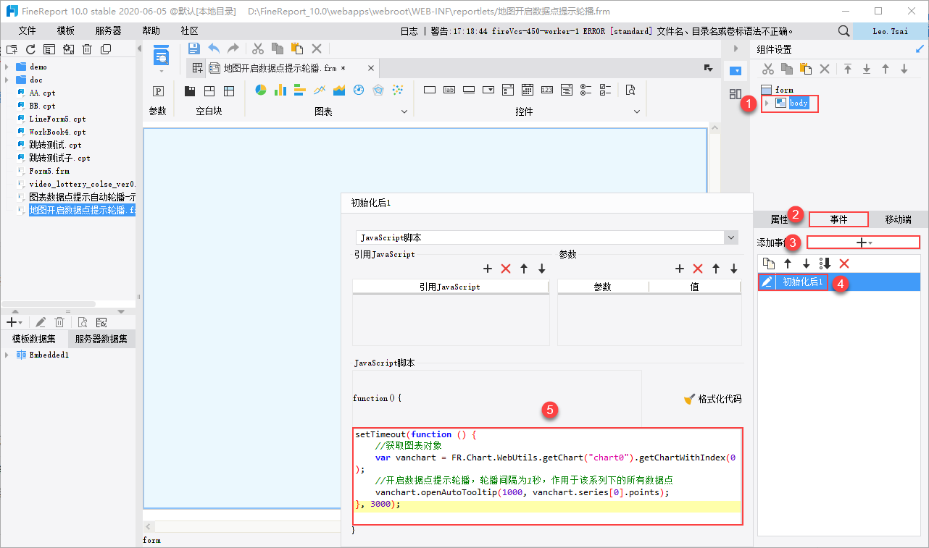
Task: Expand the 图表 chart gallery dropdown
Action: tap(404, 111)
